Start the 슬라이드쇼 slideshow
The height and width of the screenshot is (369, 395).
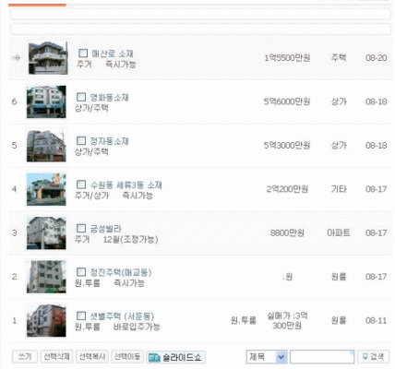pyautogui.click(x=175, y=357)
